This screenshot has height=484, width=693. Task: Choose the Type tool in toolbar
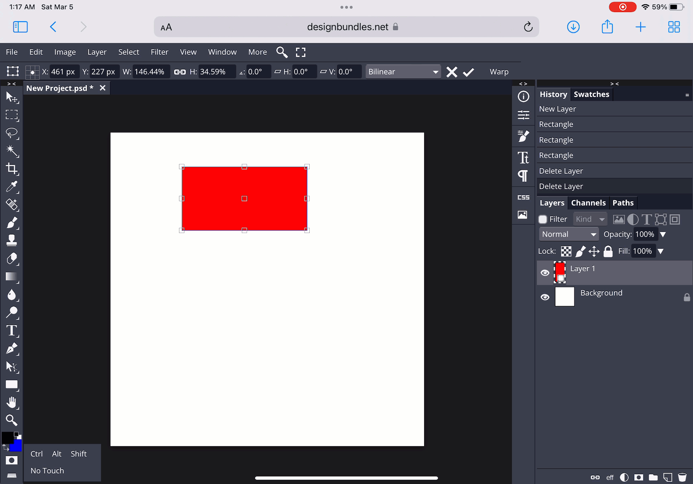(x=12, y=330)
